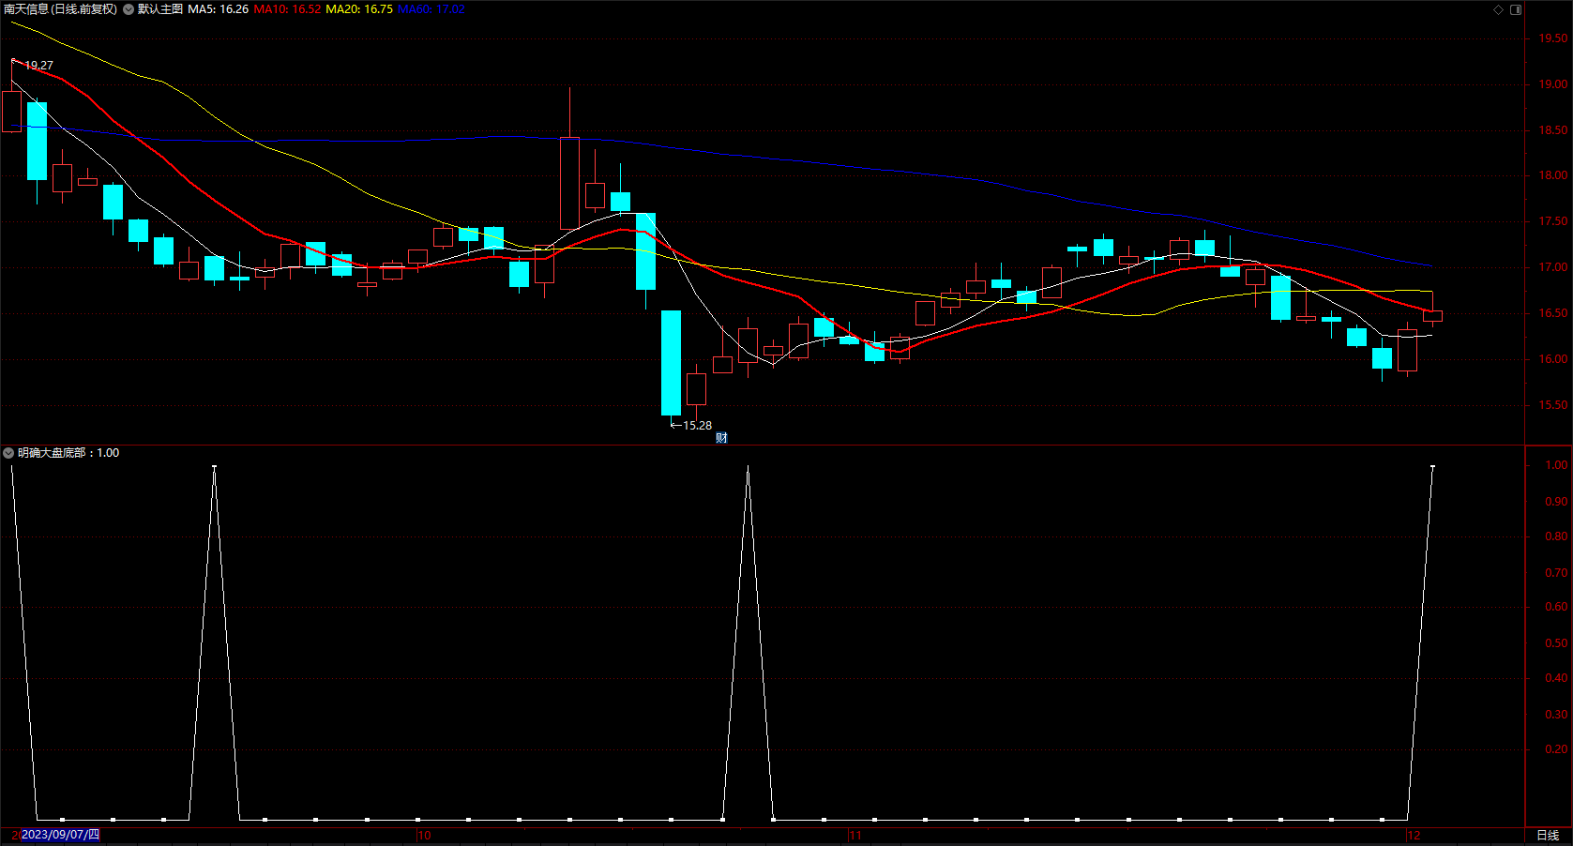This screenshot has width=1573, height=846.
Task: Click the MA5: 16.26 indicator label
Action: click(219, 9)
